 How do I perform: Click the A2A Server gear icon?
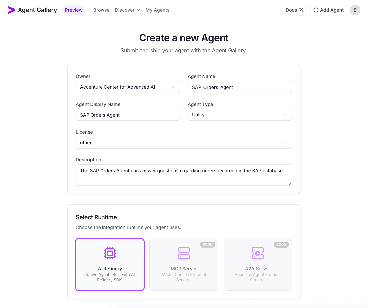pos(258,253)
